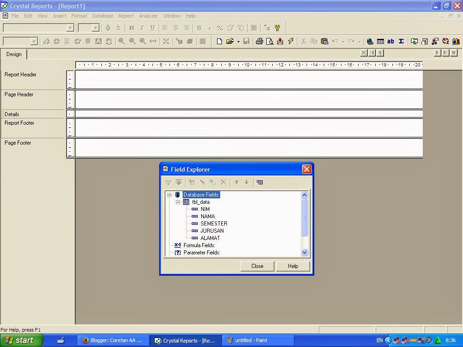Click the lightning Refresh icon
Image resolution: width=463 pixels, height=347 pixels.
point(291,41)
